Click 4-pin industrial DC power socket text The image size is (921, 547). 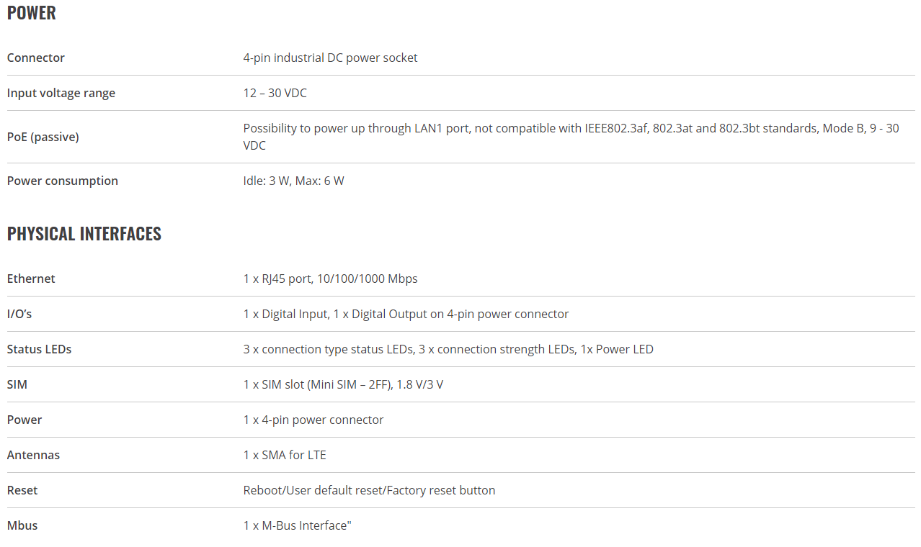(330, 58)
